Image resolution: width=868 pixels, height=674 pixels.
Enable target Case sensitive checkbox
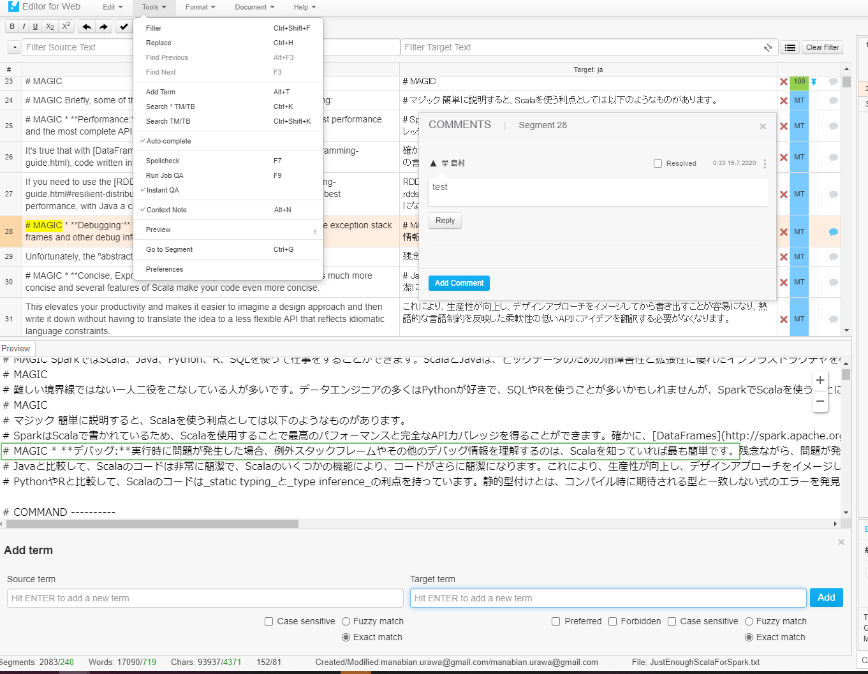tap(672, 621)
